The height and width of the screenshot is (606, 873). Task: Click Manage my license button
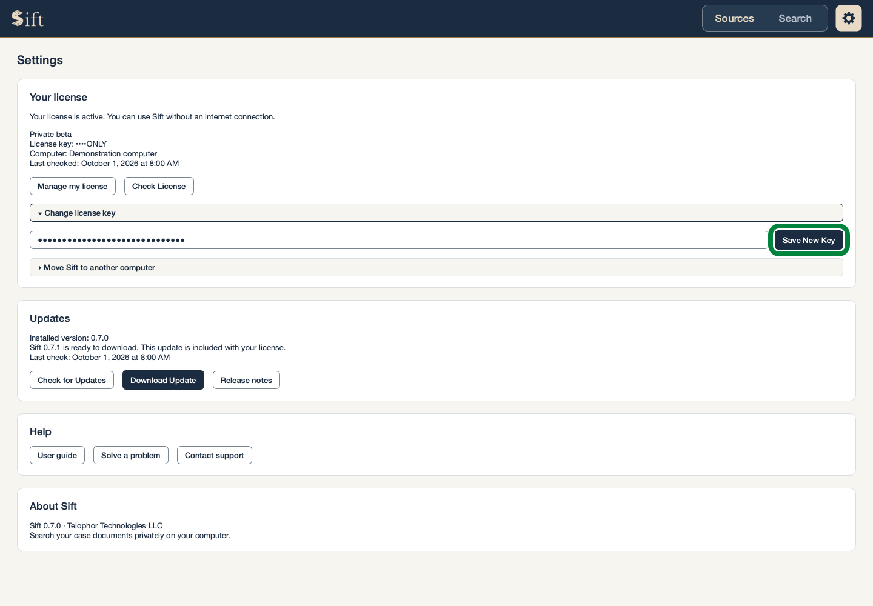[x=73, y=186]
